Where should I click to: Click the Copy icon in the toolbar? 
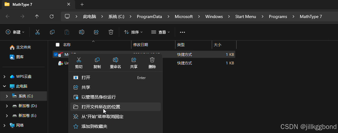pyautogui.click(x=52, y=32)
